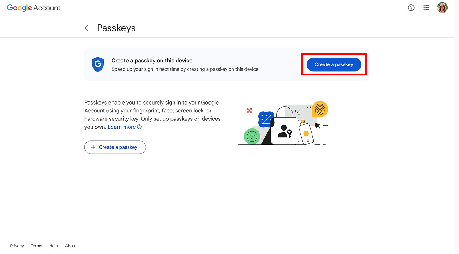
Task: Click the blue Create a passkey button
Action: click(x=334, y=64)
